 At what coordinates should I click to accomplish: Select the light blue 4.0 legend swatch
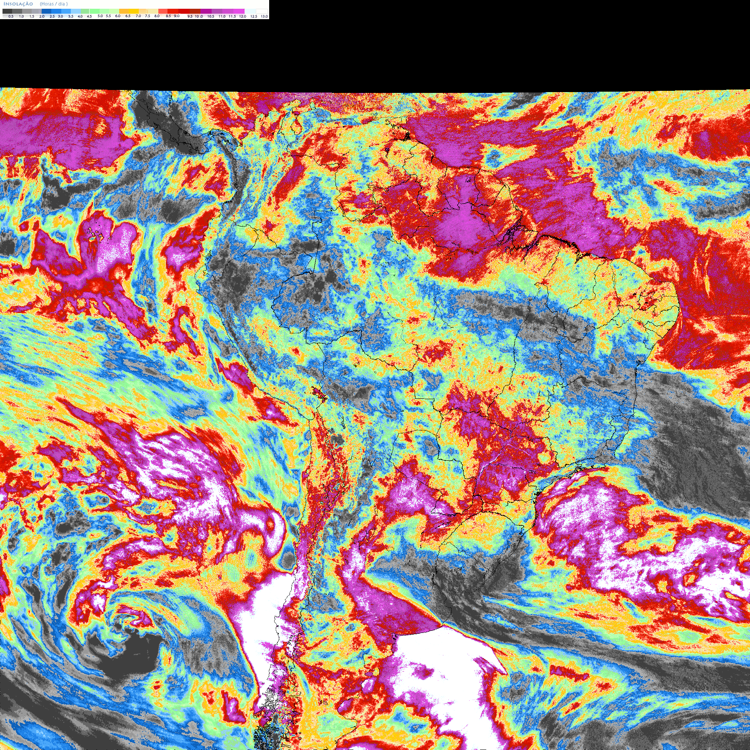[x=76, y=11]
